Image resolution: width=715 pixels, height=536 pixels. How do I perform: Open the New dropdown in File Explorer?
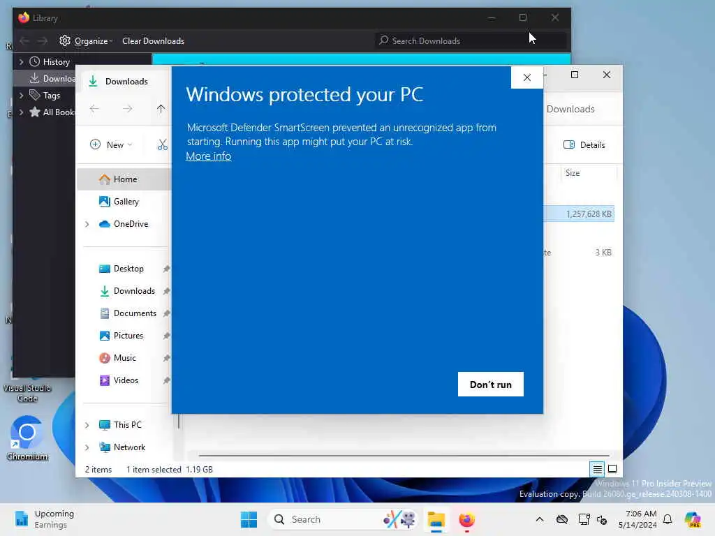(x=111, y=144)
